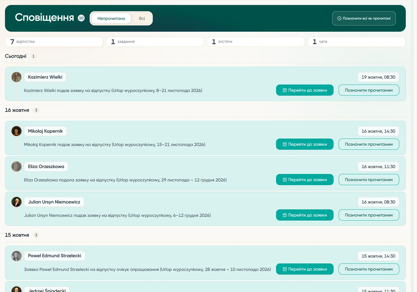Viewport: 417px width, 292px height.
Task: Click the Kazimierz Wielki name chip
Action: coord(45,77)
